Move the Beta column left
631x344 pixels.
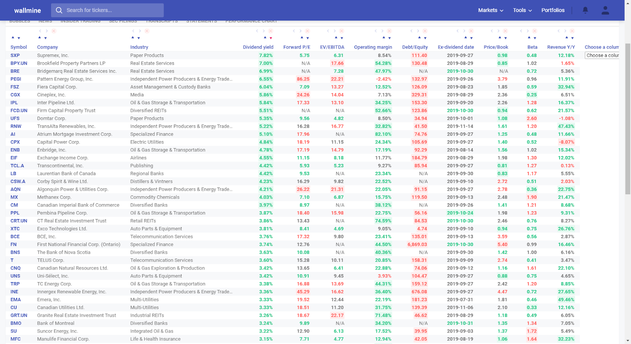[x=521, y=31]
